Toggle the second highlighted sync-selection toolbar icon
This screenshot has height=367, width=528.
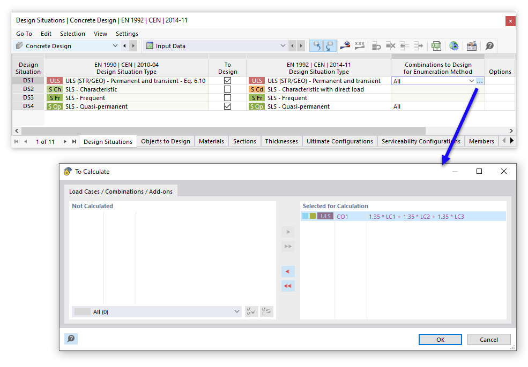pos(330,45)
